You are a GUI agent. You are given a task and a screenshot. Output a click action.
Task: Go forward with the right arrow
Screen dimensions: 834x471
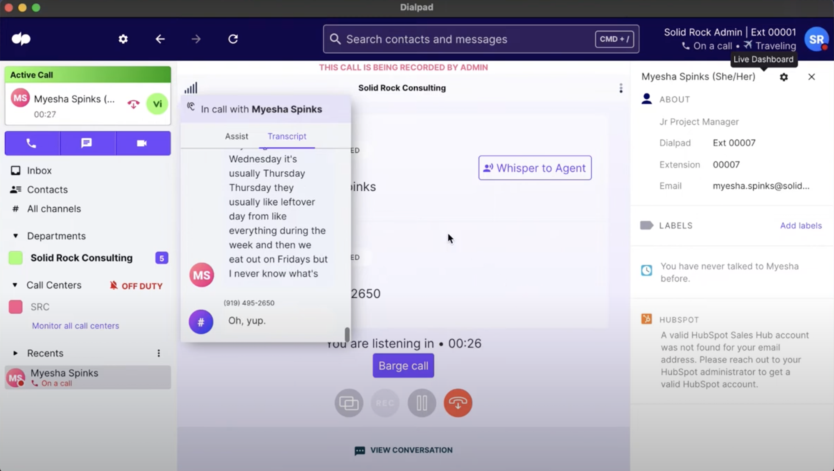point(196,39)
